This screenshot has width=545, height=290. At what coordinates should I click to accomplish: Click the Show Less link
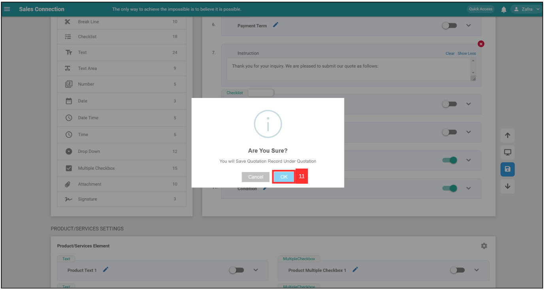467,53
